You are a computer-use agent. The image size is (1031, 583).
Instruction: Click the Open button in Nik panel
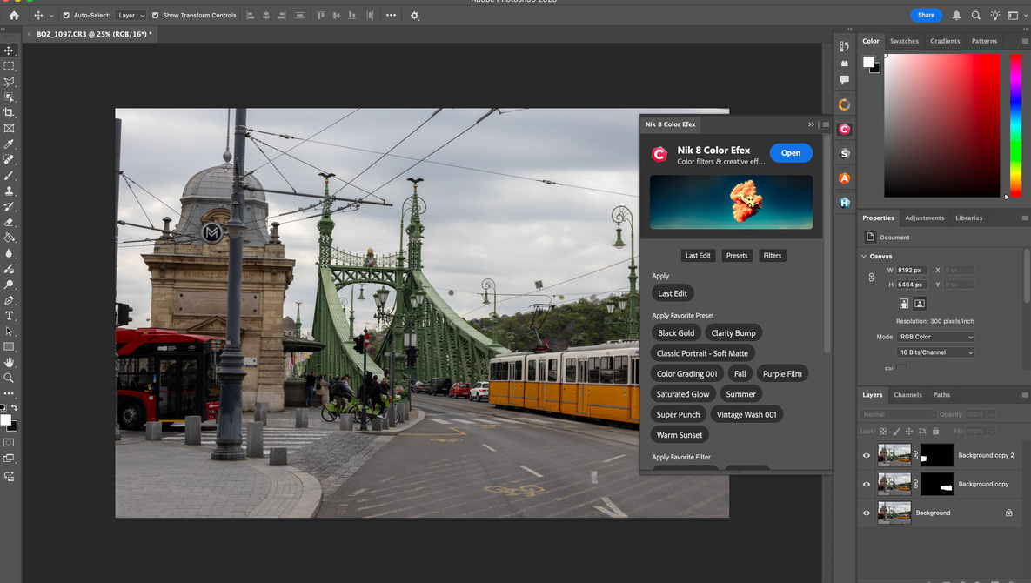click(x=791, y=153)
